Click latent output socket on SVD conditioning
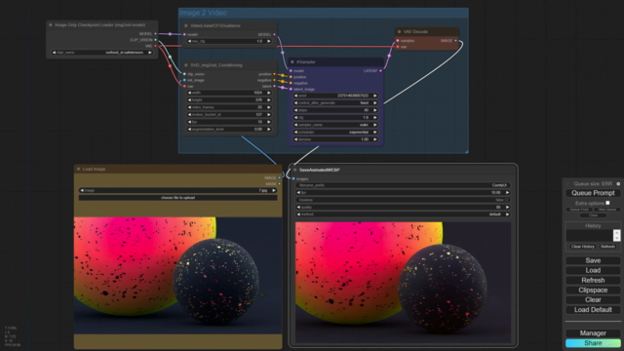 274,86
